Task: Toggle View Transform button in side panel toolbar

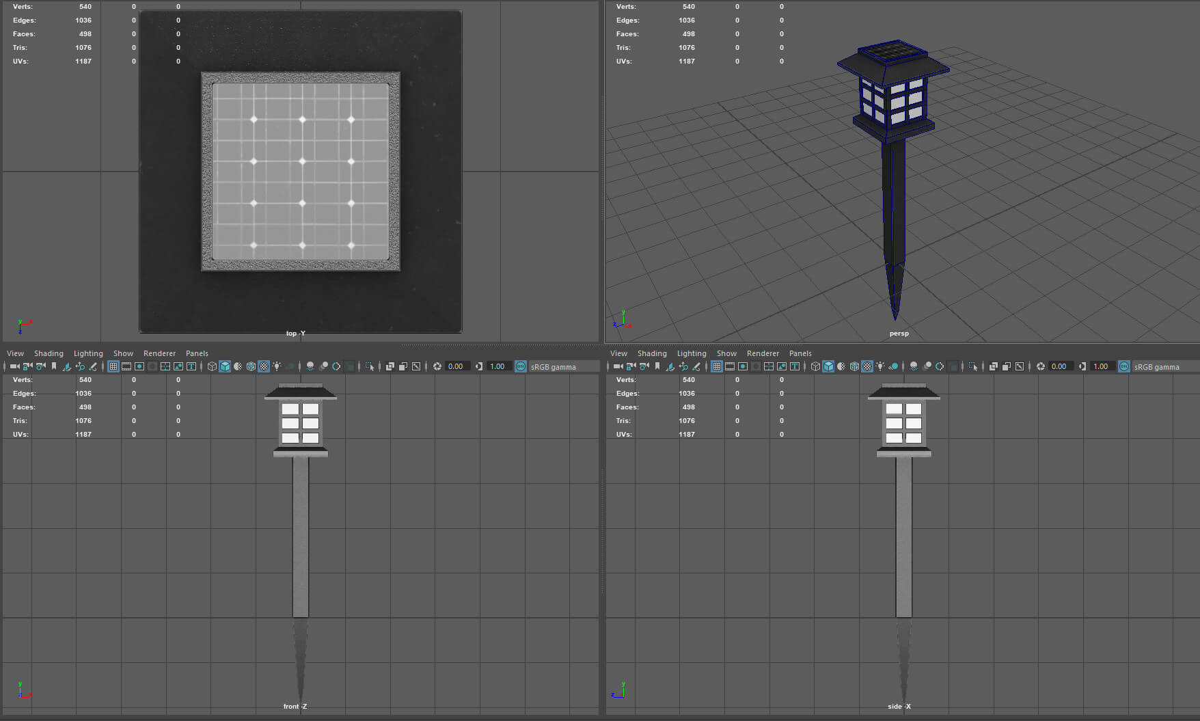Action: click(1123, 366)
